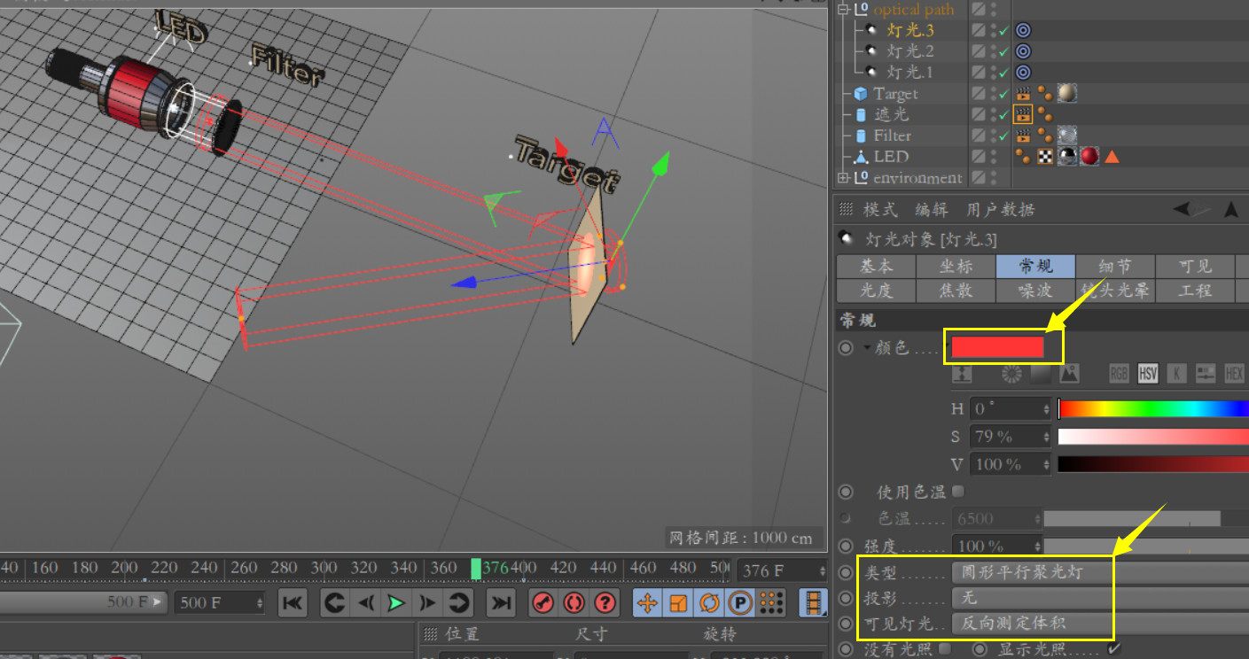
Task: Enable the 没有光照 checkbox
Action: click(945, 649)
